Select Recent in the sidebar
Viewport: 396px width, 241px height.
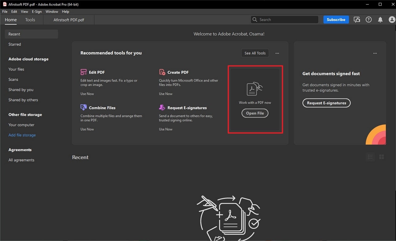pyautogui.click(x=31, y=34)
